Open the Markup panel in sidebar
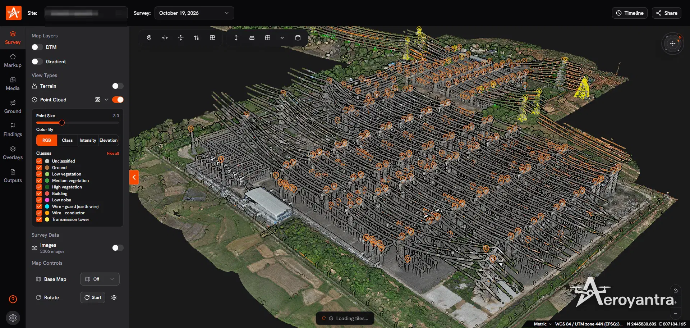The width and height of the screenshot is (690, 328). pos(13,61)
